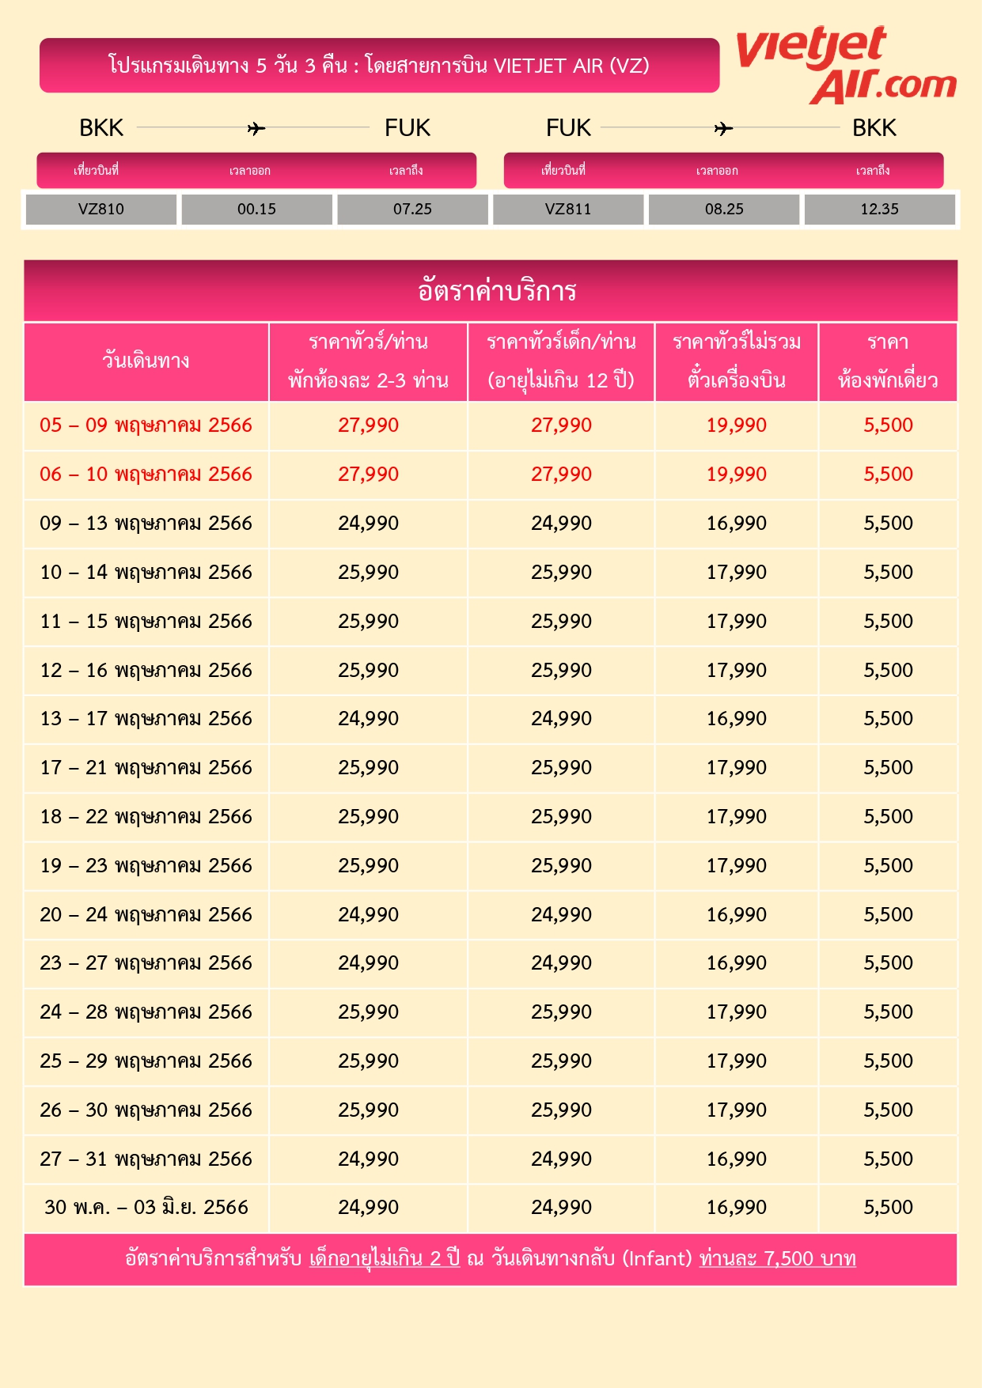982x1388 pixels.
Task: Click the red 19,990 price in the first row
Action: tap(737, 425)
